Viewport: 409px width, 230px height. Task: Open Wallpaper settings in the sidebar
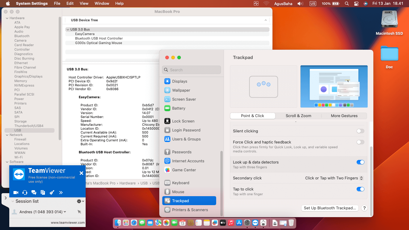tap(189, 90)
